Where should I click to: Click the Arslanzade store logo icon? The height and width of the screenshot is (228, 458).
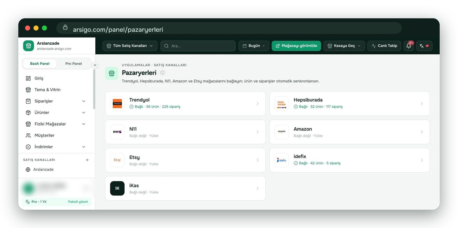pos(29,46)
